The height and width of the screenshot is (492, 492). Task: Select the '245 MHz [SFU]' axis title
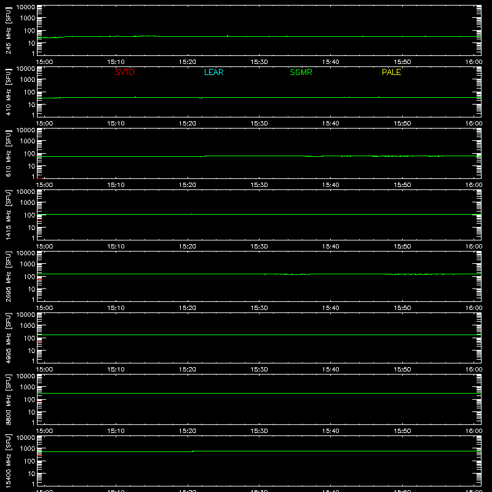coord(9,31)
